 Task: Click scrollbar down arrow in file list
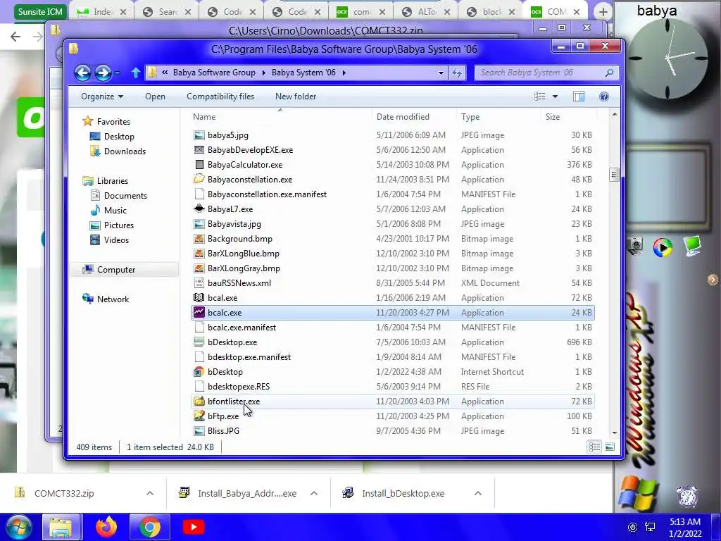tap(614, 433)
